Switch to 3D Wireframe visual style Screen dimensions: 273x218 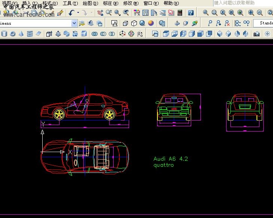tap(125, 23)
